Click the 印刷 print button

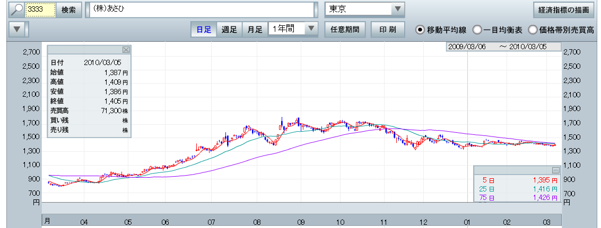pyautogui.click(x=388, y=29)
